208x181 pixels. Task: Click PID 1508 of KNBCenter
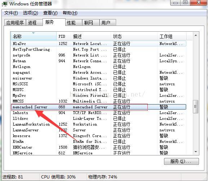(63, 147)
